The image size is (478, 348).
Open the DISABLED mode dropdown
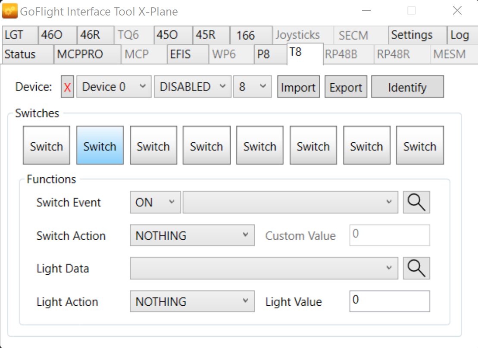193,87
